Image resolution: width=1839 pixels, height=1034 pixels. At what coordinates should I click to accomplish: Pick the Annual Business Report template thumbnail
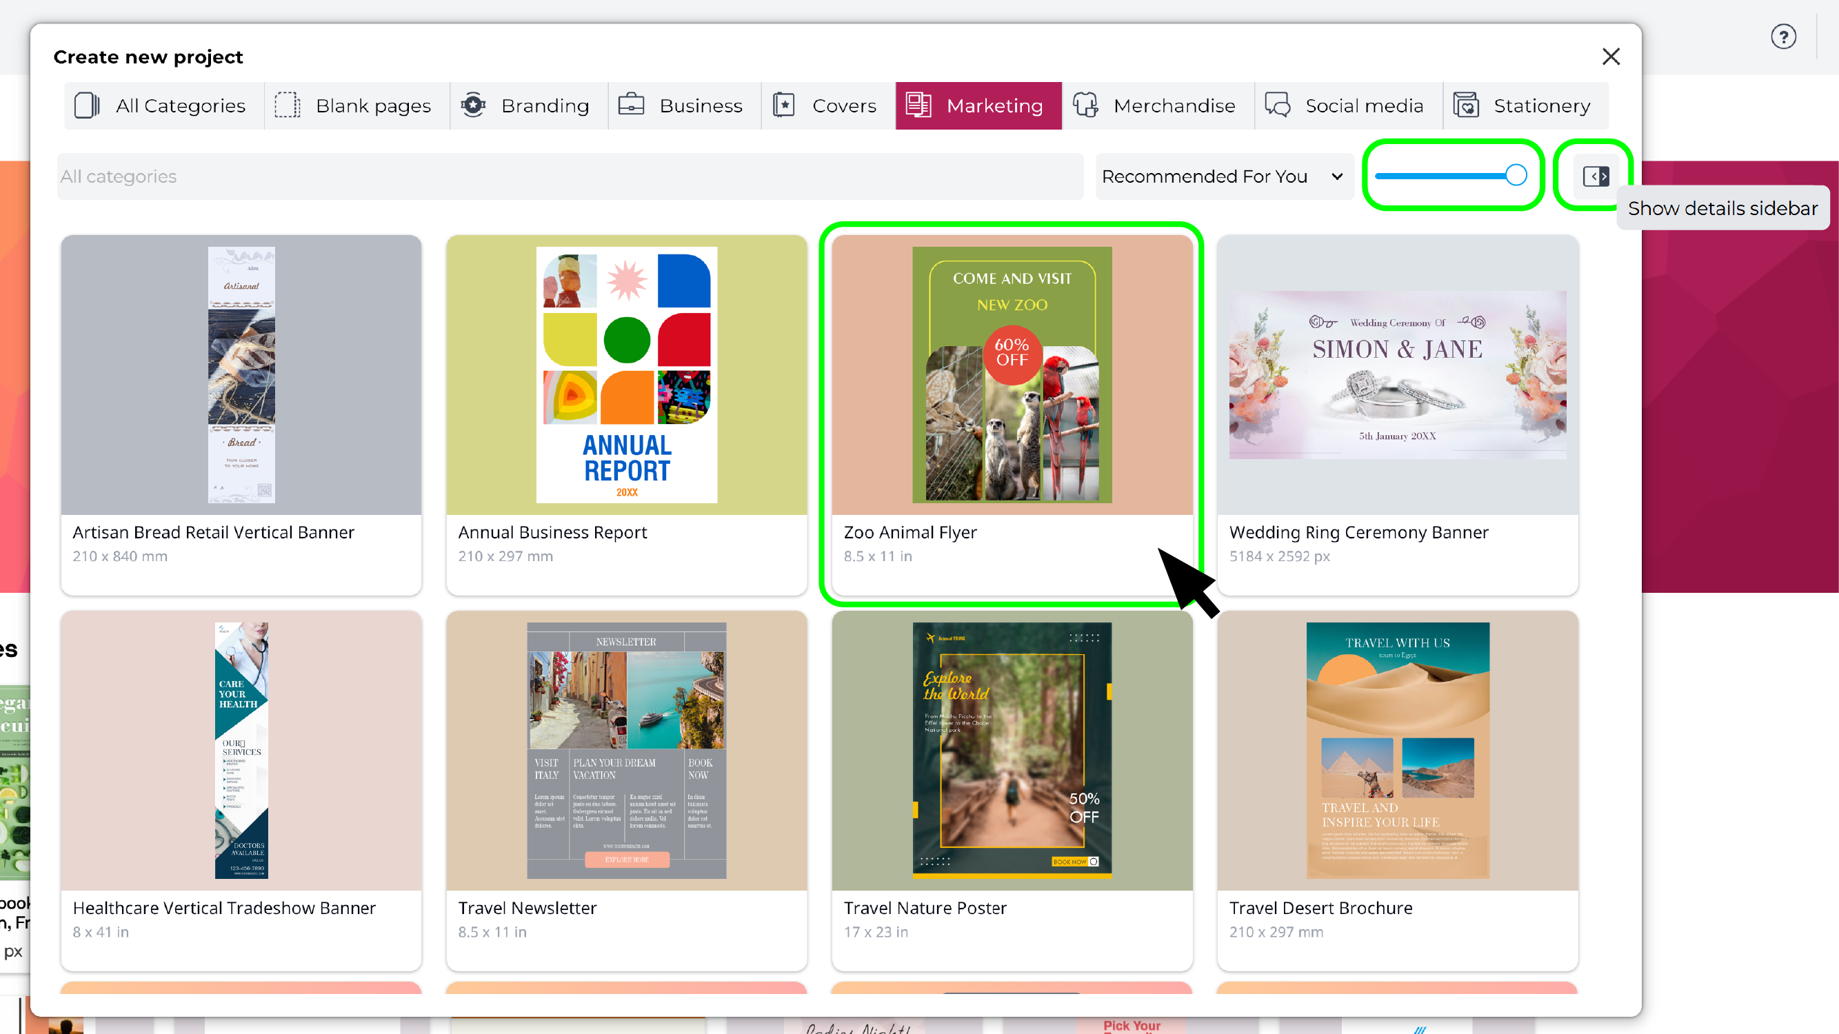(627, 374)
